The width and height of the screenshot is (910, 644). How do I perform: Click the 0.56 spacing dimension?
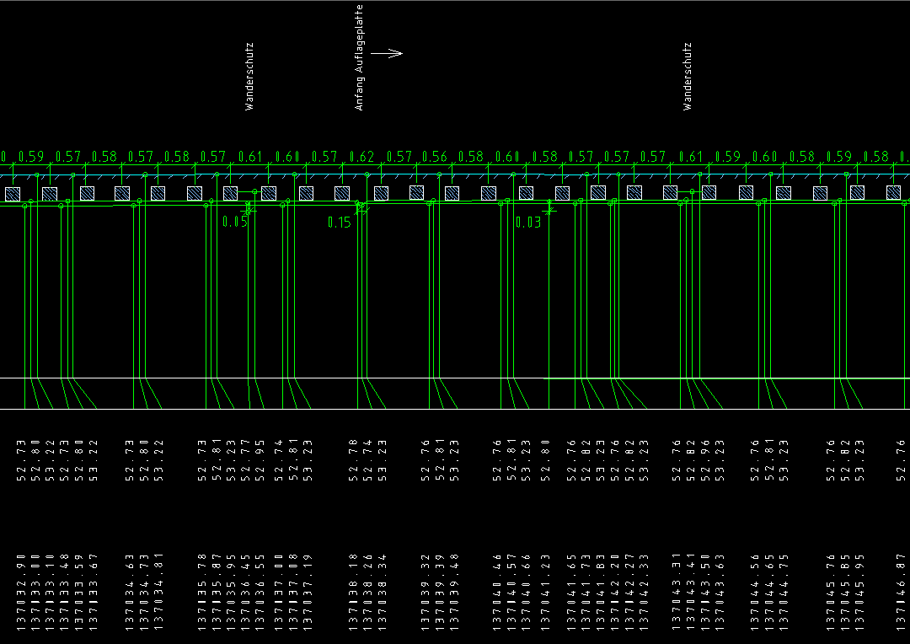click(435, 157)
